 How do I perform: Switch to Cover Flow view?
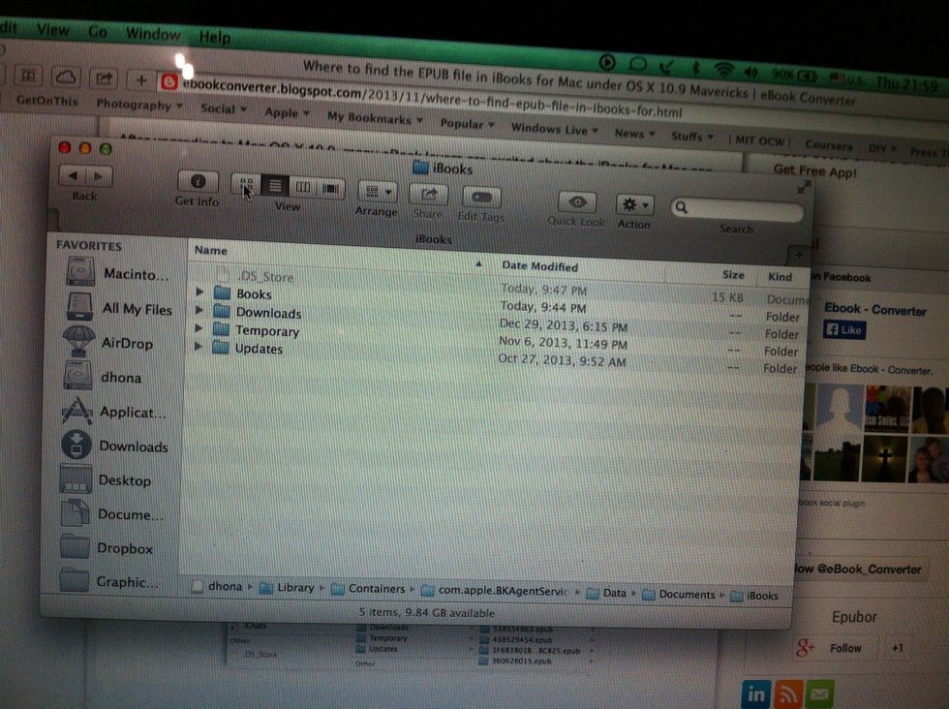point(329,186)
